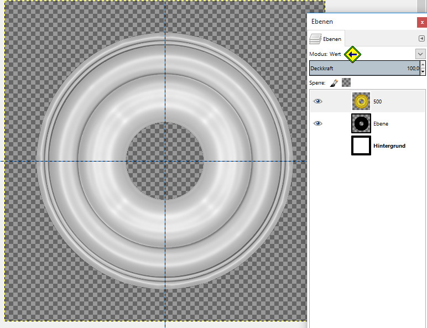Screen dimensions: 427x328
Task: Decrease Deckkraft with the down stepper
Action: click(x=423, y=72)
